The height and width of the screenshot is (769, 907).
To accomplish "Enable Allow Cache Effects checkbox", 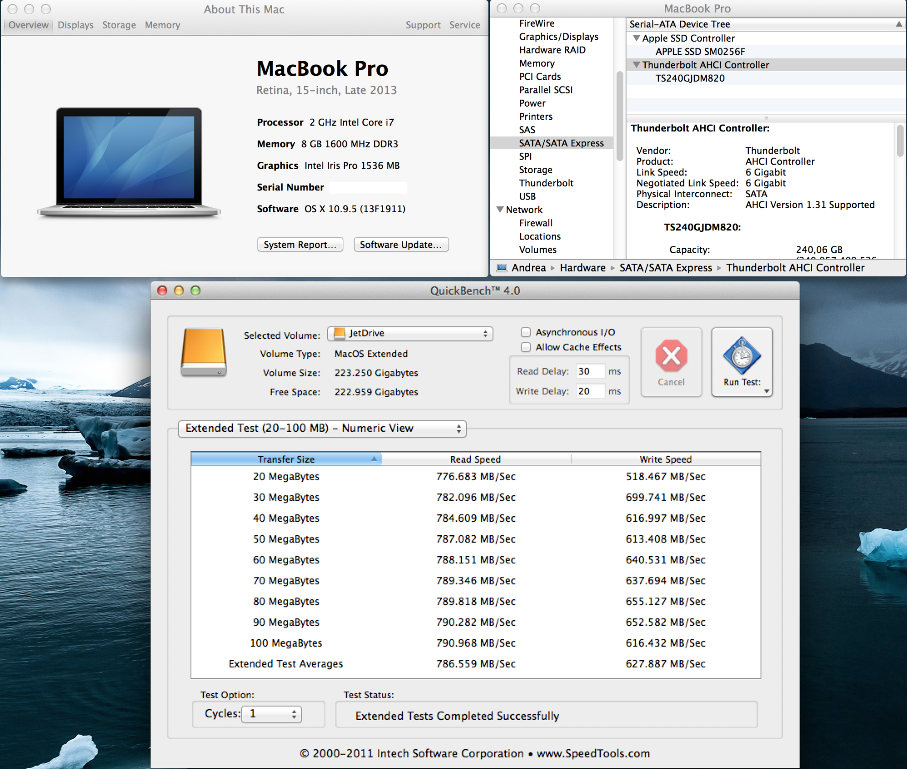I will point(526,347).
